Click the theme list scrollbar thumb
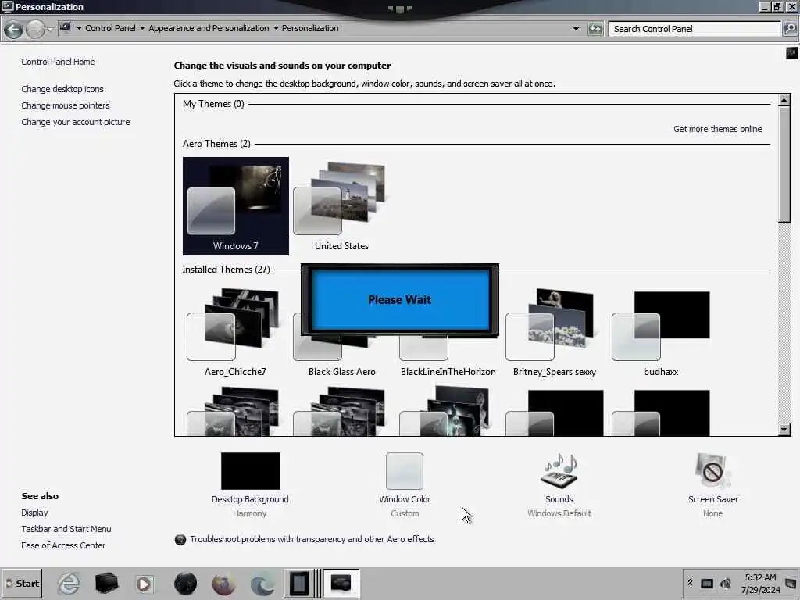Viewport: 800px width, 600px height. (784, 164)
